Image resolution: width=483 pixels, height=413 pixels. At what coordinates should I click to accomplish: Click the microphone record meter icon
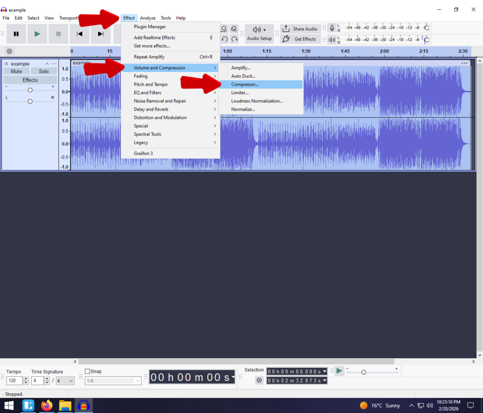tap(332, 28)
